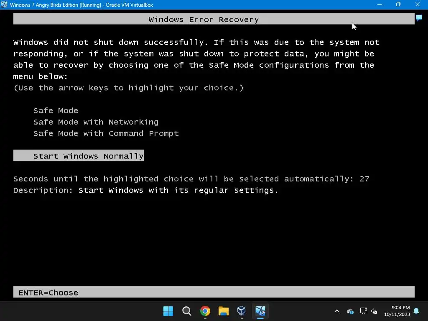
Task: Restore down the VirtualBox window
Action: point(398,5)
